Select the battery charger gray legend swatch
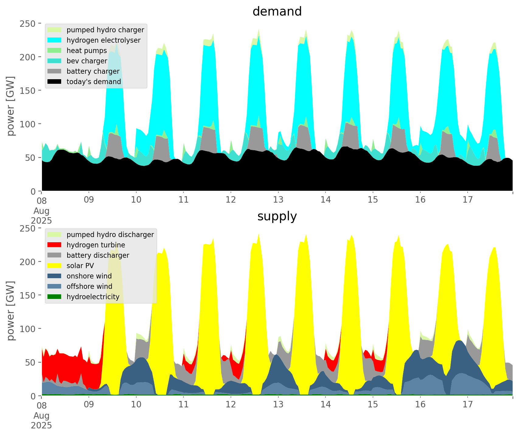 pos(54,71)
